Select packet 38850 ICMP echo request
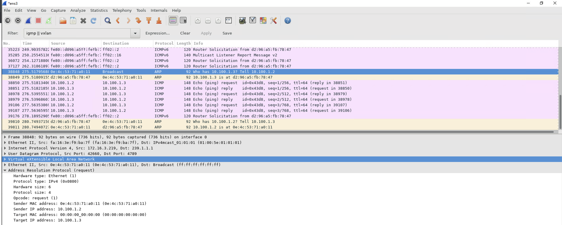The height and width of the screenshot is (225, 562). [280, 83]
